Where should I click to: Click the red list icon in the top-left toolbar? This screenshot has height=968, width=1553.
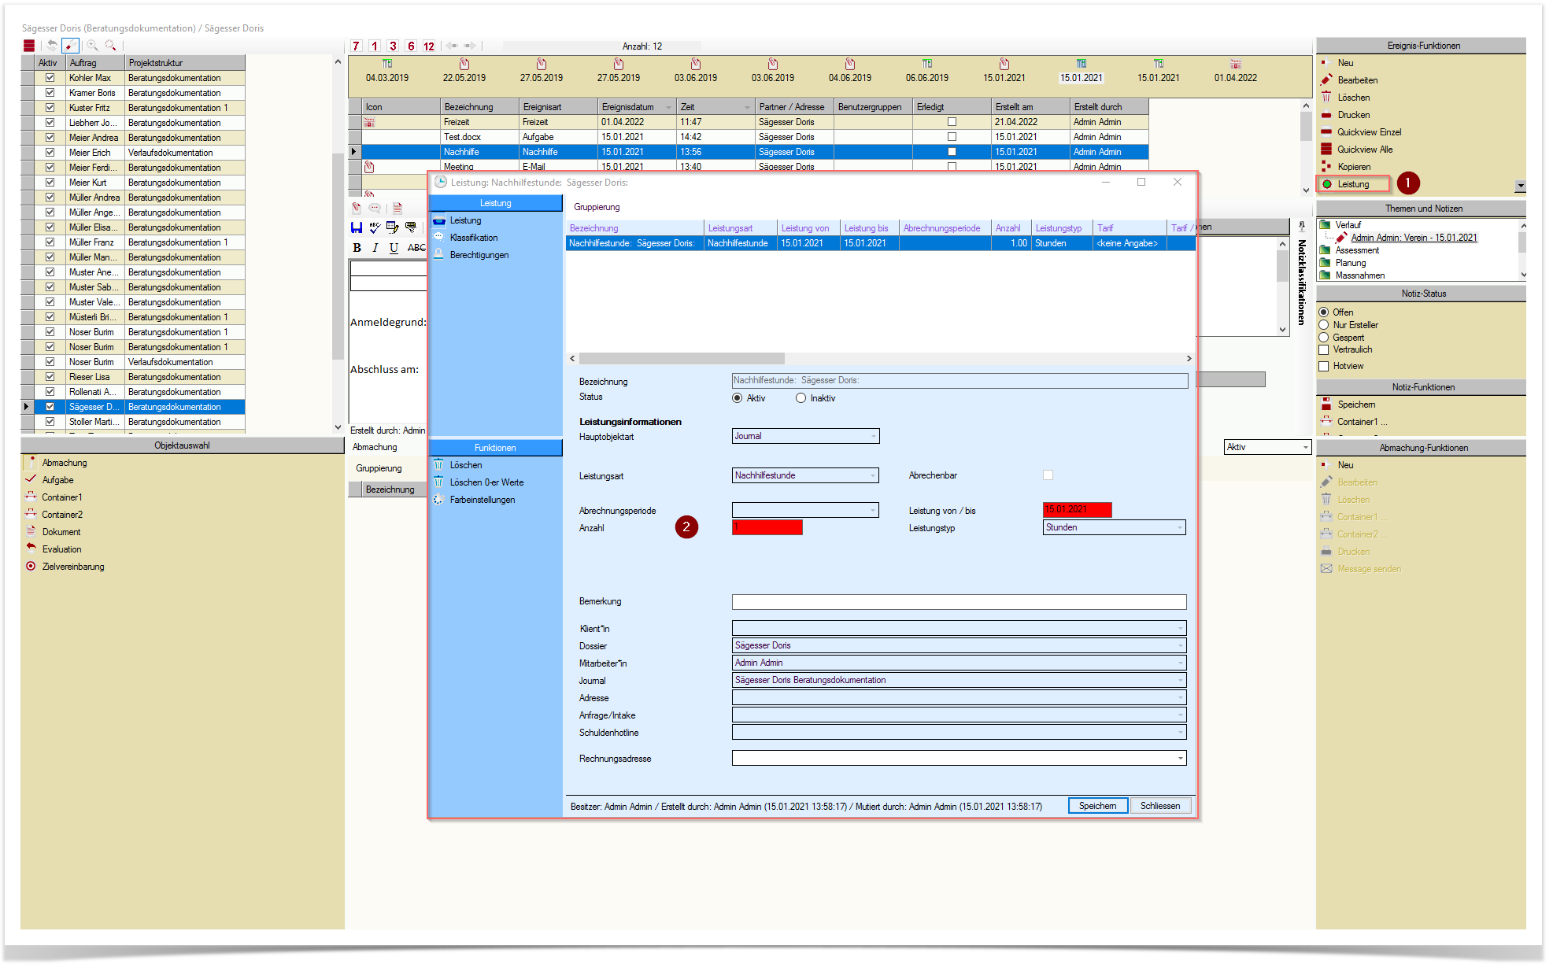(29, 46)
